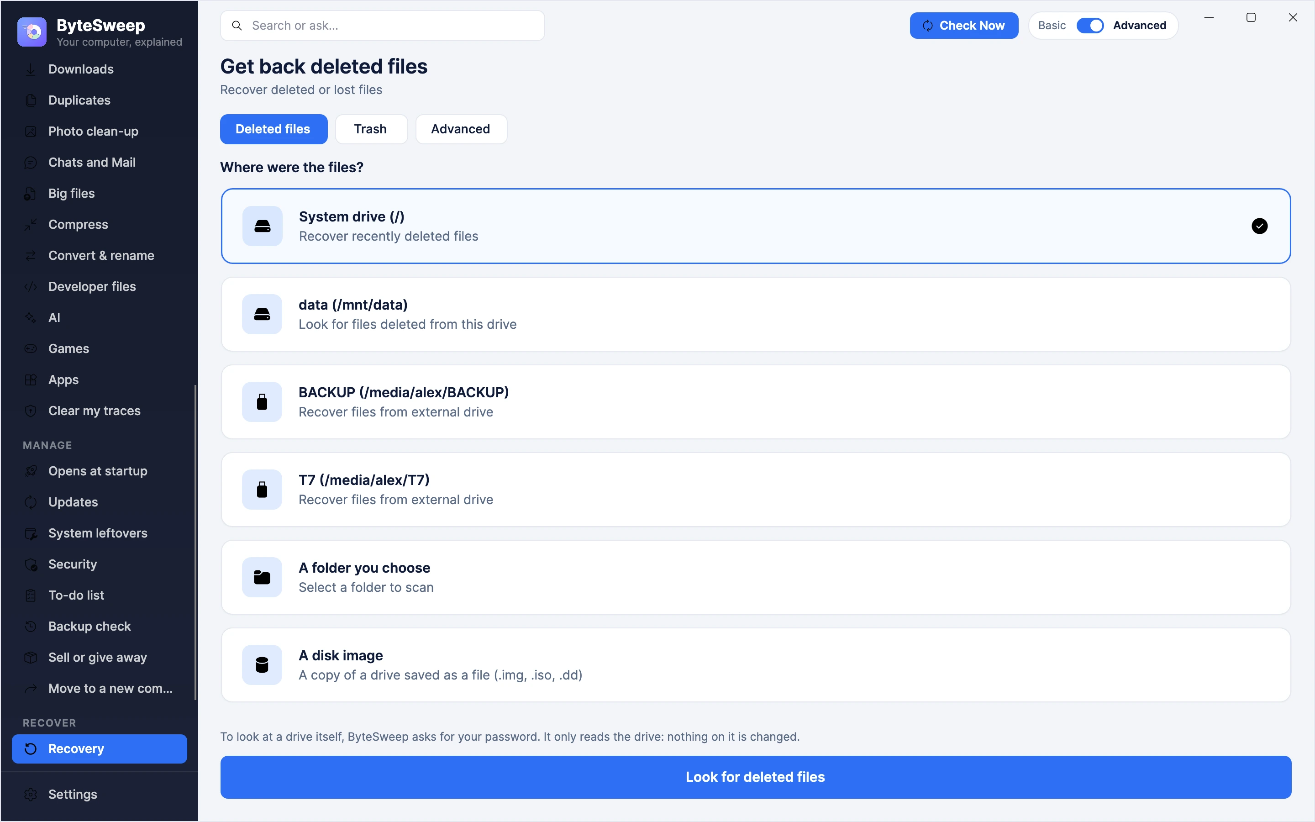This screenshot has height=822, width=1315.
Task: Open the Photo clean-up icon
Action: [x=31, y=131]
